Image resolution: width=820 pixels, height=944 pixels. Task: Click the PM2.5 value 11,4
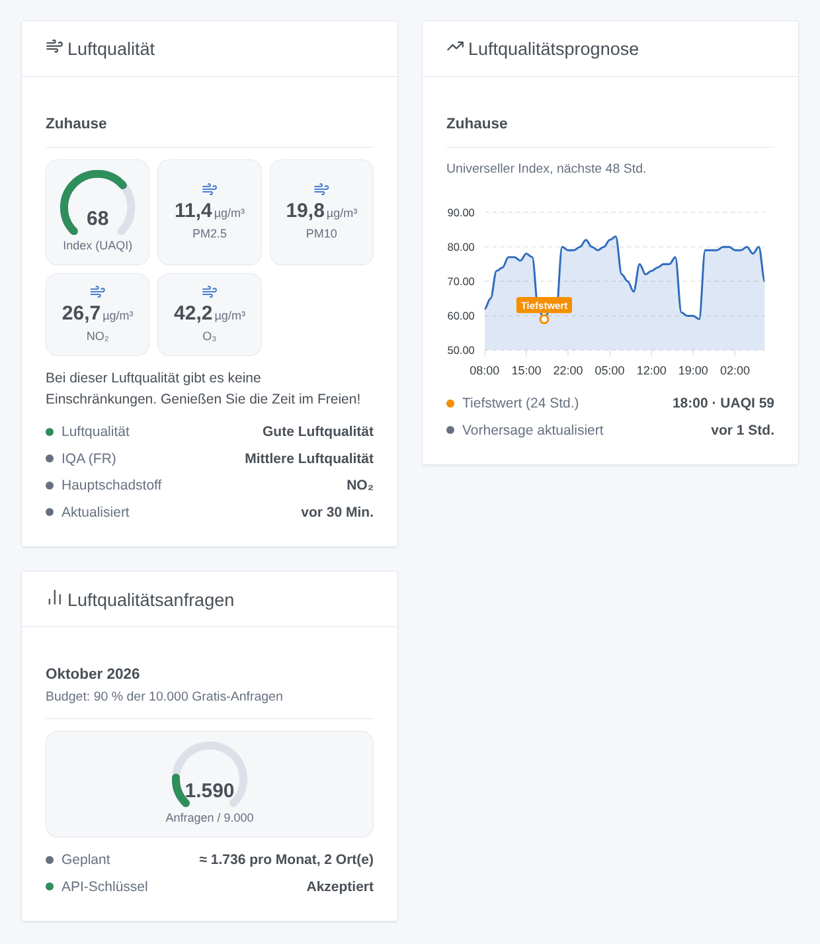click(193, 210)
